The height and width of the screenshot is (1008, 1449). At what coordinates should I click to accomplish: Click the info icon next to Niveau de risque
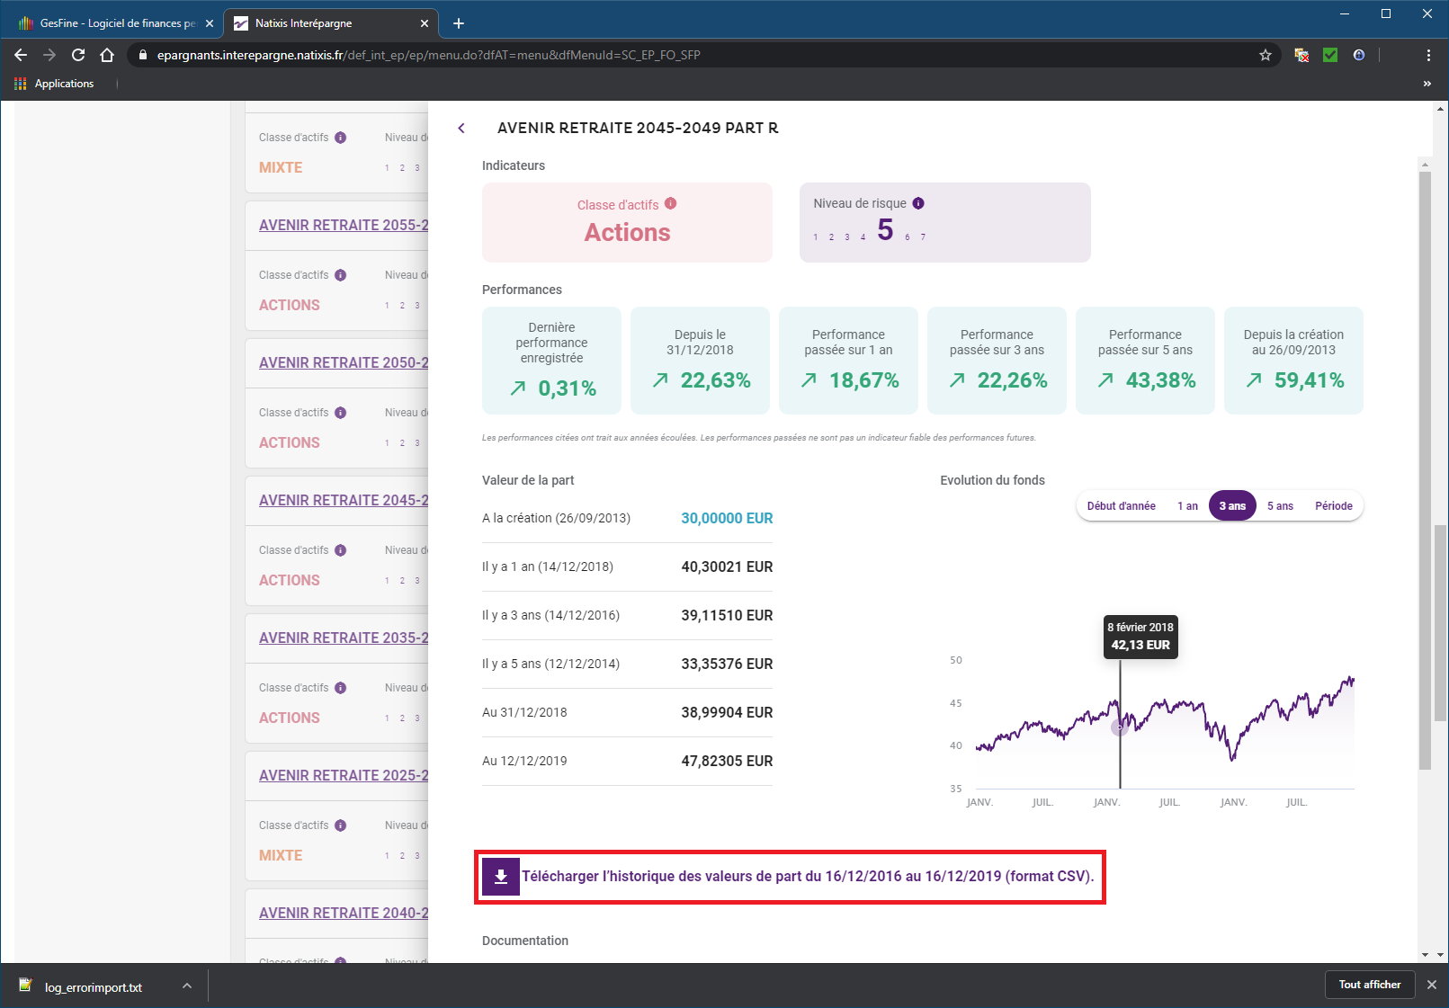(918, 203)
